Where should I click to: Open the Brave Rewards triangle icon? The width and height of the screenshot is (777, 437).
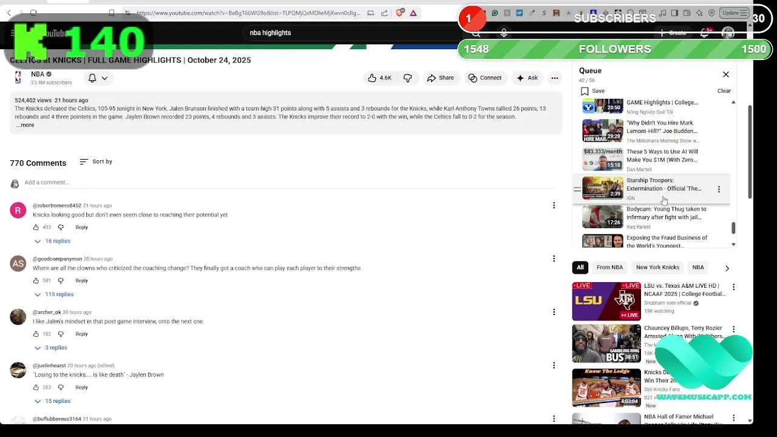click(x=413, y=13)
